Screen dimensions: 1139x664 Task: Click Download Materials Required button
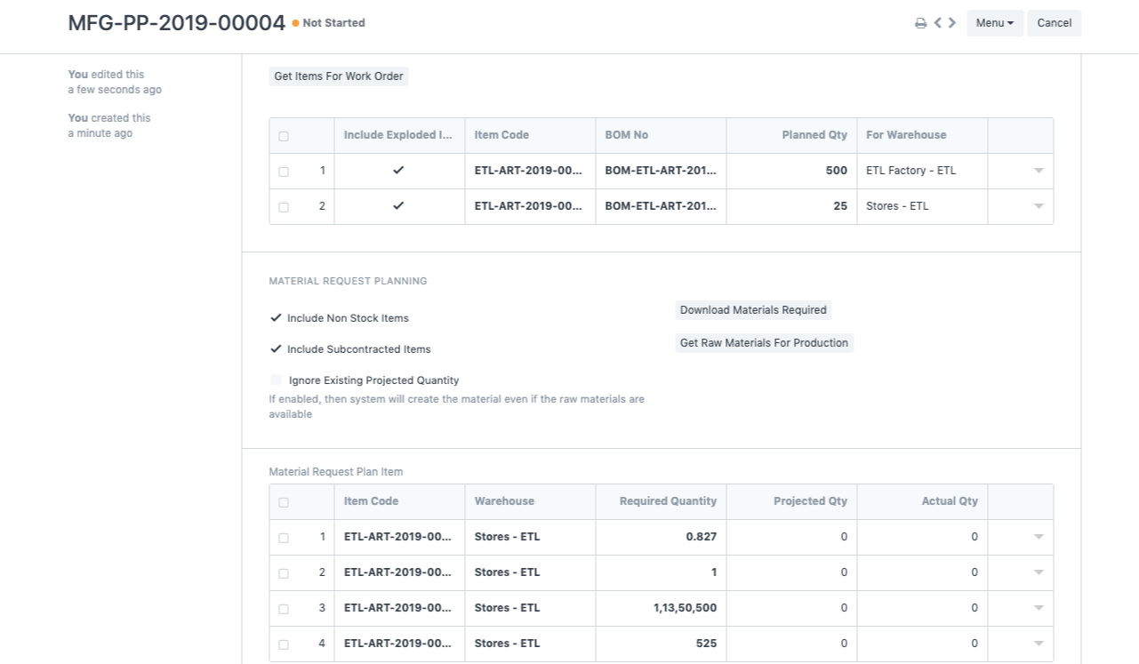[753, 310]
